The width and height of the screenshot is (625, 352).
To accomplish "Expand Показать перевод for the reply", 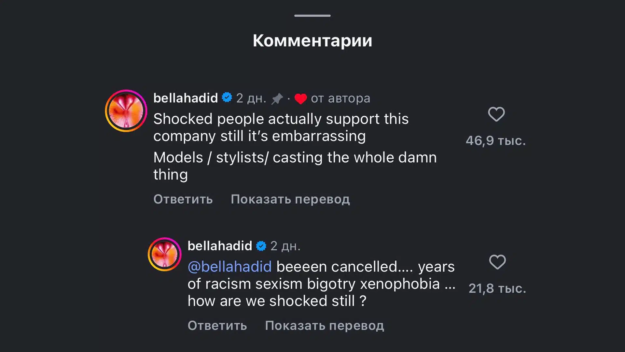I will pos(324,326).
